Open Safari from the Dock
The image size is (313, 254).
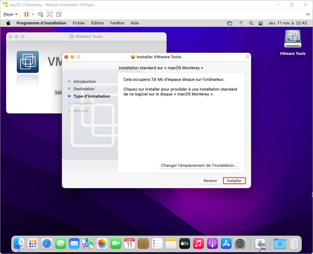[46, 244]
